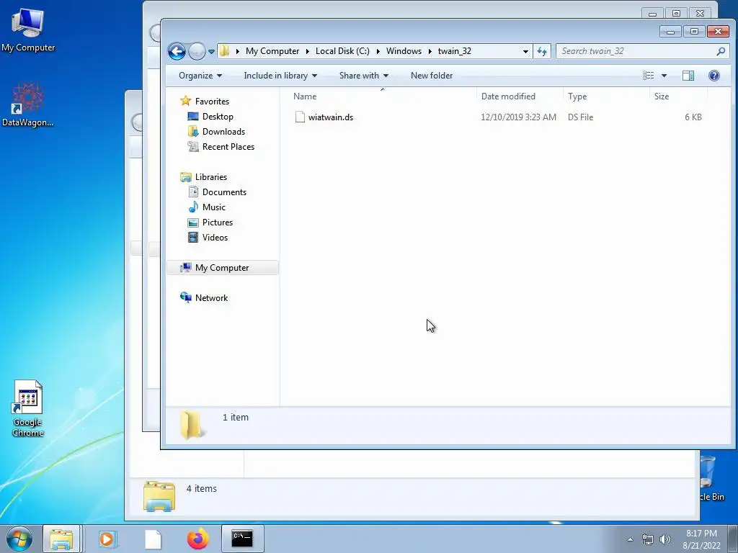Go back with the blue Back arrow
This screenshot has width=738, height=553.
[177, 51]
